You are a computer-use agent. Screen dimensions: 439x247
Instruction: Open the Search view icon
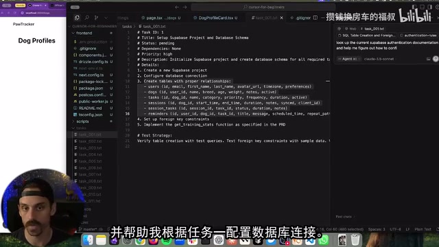pos(87,18)
